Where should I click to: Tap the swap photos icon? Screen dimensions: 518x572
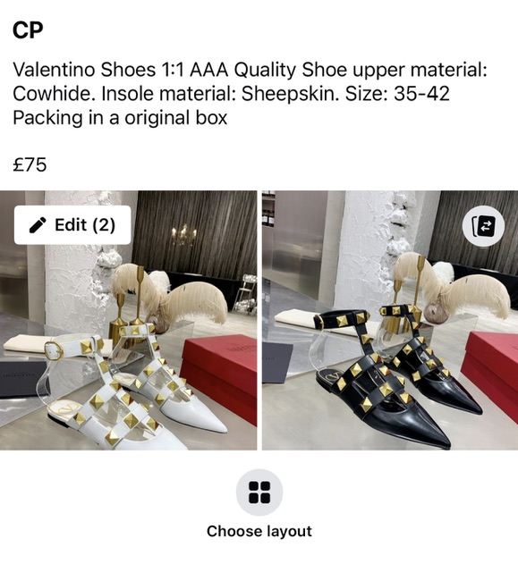coord(483,226)
